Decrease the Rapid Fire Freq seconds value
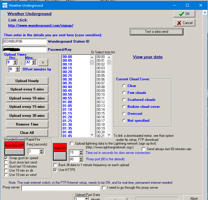Image resolution: width=208 pixels, height=200 pixels. pos(41,153)
